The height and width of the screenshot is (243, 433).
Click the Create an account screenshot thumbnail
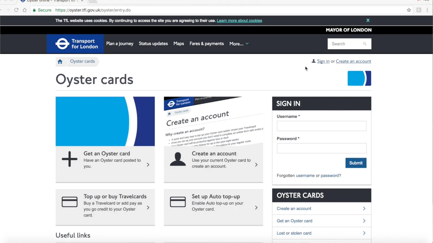click(213, 122)
